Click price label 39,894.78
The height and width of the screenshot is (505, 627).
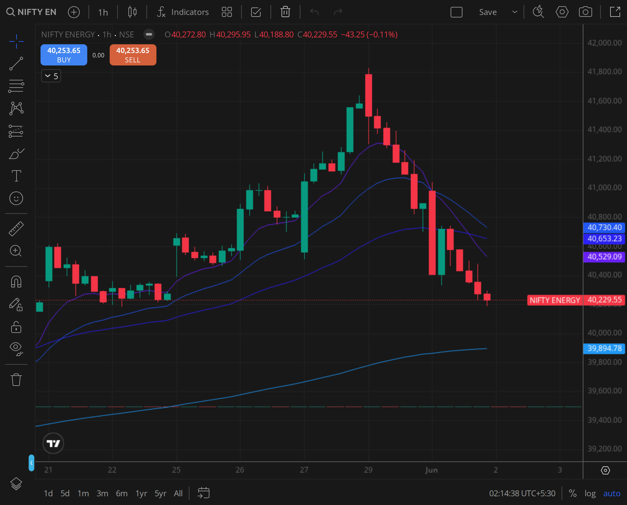coord(604,349)
